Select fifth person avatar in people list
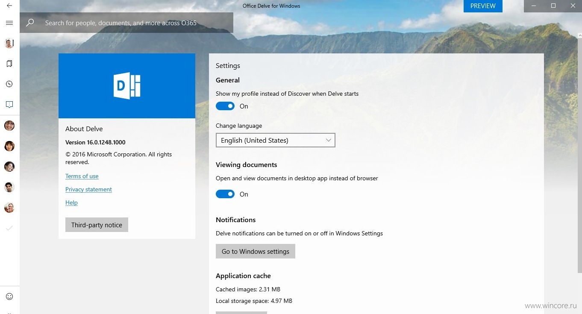 (9, 208)
